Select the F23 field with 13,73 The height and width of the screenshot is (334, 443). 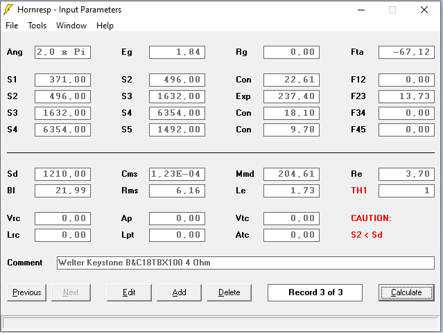[x=406, y=96]
